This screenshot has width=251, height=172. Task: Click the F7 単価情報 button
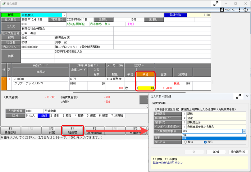(136, 131)
